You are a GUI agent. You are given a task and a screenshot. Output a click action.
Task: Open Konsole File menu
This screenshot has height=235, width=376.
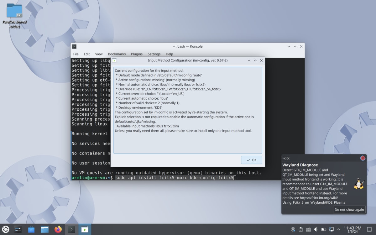[x=76, y=54]
